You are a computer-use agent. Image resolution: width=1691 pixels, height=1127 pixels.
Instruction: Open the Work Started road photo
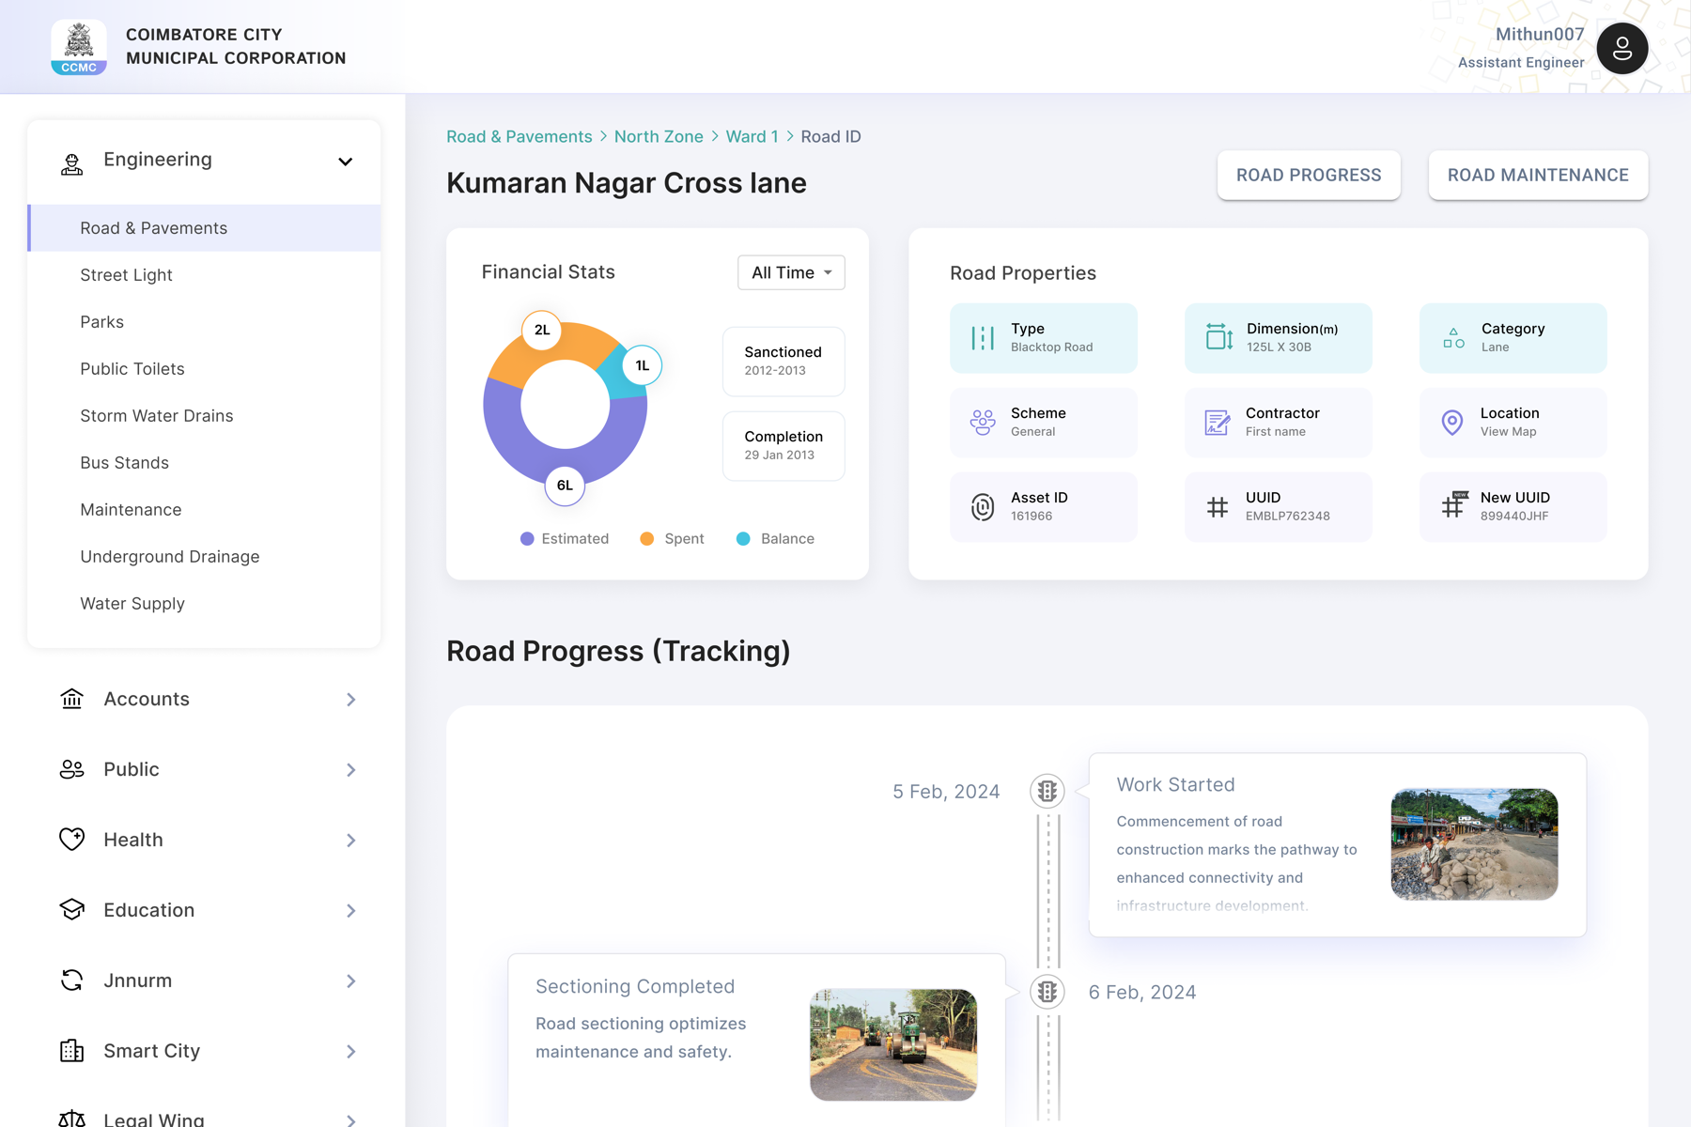(1474, 844)
